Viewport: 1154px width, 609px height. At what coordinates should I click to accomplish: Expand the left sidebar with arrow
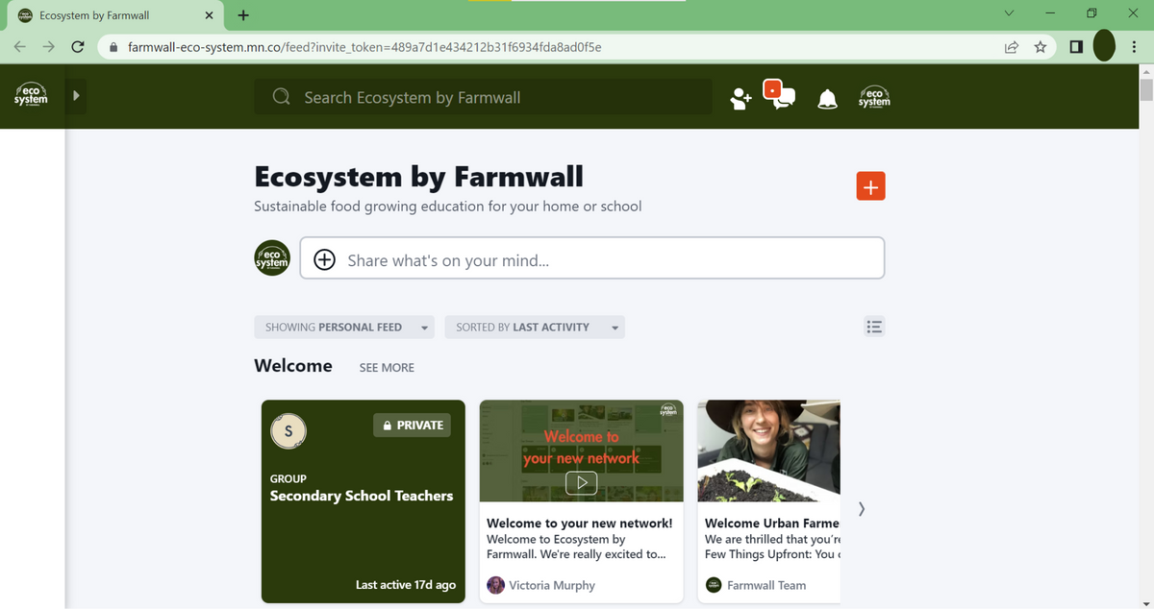tap(77, 96)
